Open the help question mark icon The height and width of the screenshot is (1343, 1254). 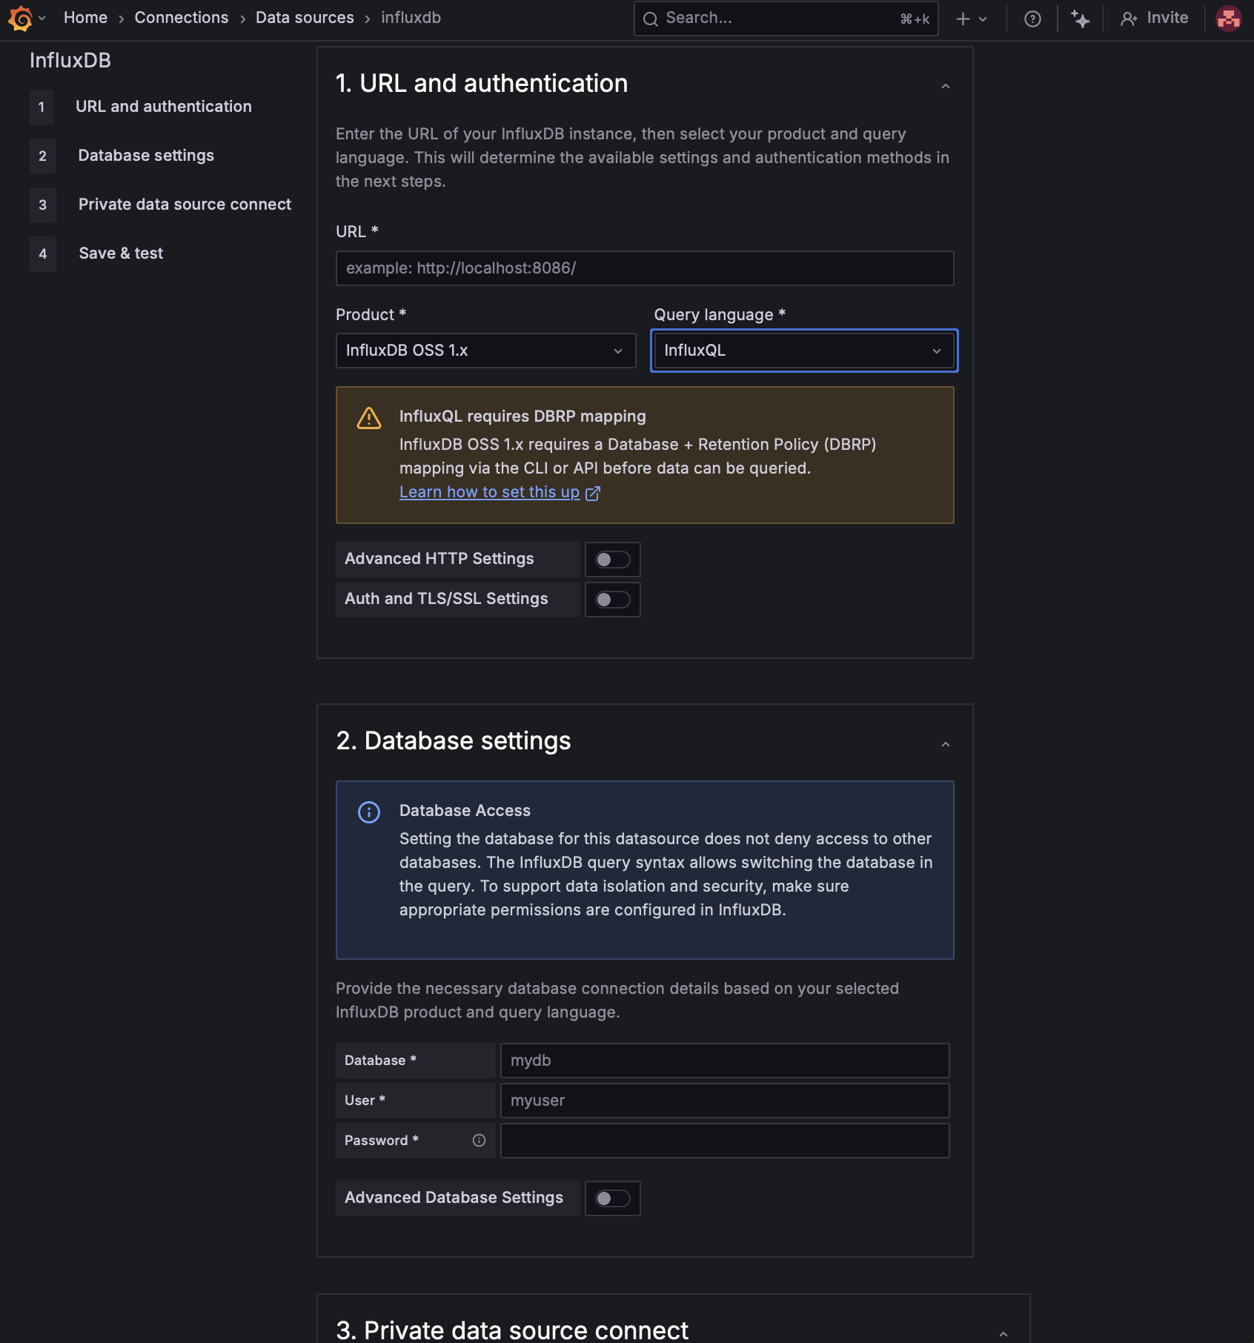pos(1032,18)
